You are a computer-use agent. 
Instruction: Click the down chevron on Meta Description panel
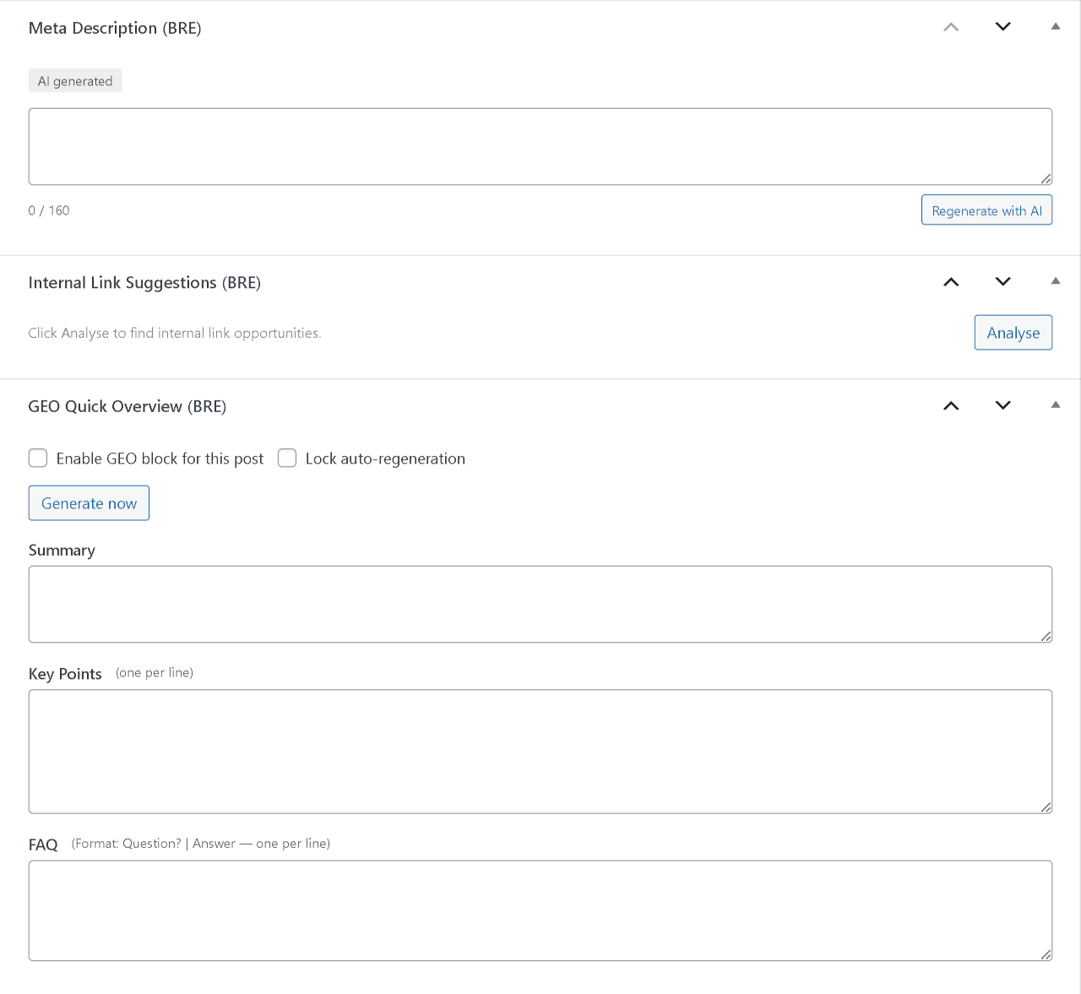click(x=1002, y=26)
